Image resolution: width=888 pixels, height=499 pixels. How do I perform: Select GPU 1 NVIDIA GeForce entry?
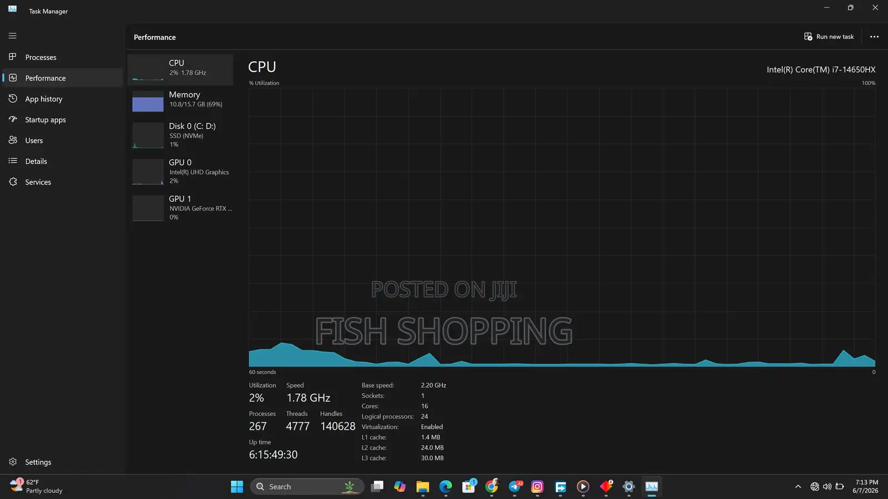[180, 208]
